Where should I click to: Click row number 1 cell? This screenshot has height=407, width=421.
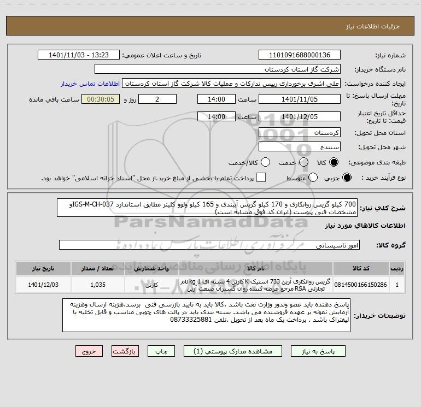point(397,285)
